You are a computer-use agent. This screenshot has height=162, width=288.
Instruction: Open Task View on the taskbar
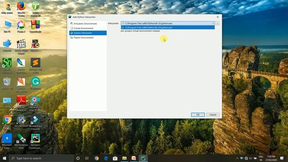pyautogui.click(x=87, y=158)
